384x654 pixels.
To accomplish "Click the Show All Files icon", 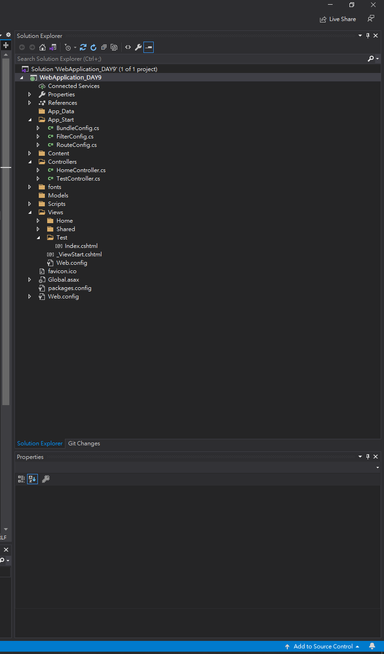I will [114, 47].
